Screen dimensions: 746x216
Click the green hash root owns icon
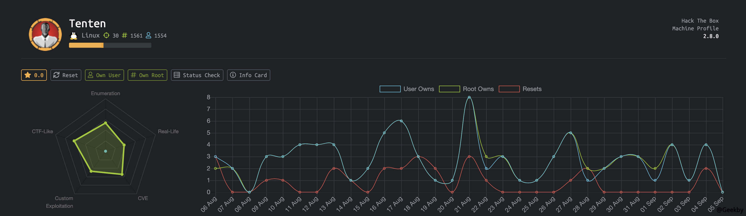pyautogui.click(x=125, y=35)
